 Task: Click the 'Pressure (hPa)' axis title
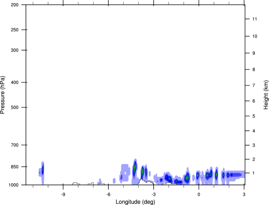tap(3, 95)
